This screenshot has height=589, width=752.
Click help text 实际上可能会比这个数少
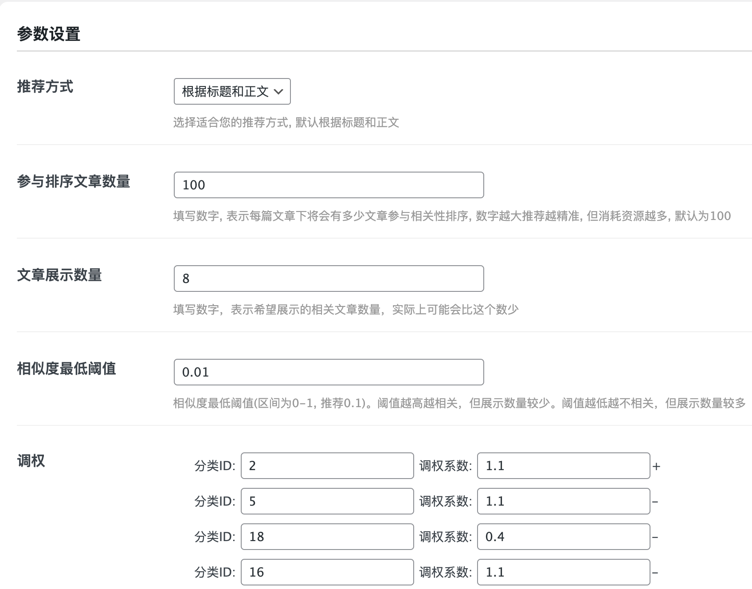click(x=345, y=310)
